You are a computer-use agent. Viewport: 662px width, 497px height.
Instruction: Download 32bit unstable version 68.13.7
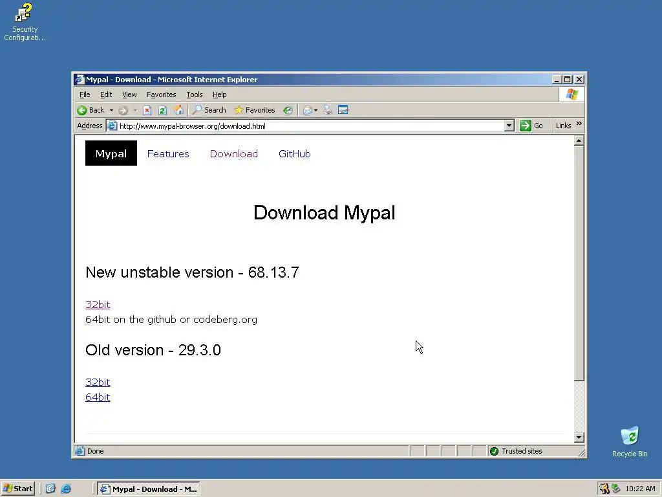[x=98, y=304]
